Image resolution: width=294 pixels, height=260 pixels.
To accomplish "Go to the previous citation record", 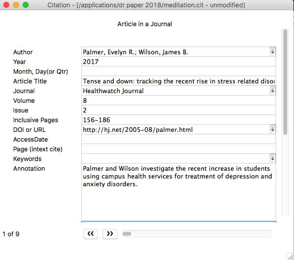I will pos(91,234).
